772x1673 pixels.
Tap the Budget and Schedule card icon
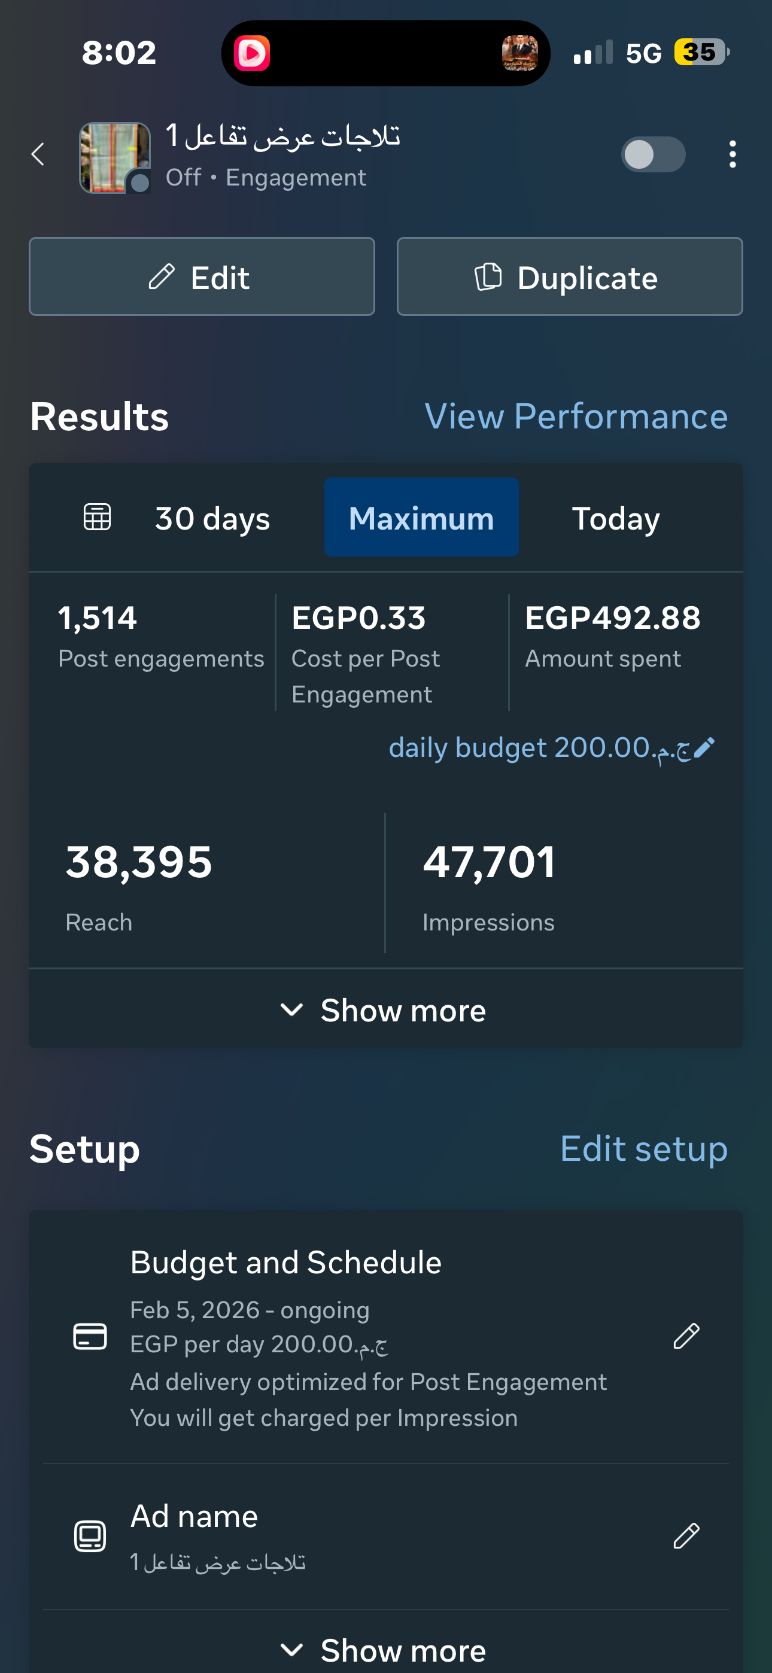[x=90, y=1337]
